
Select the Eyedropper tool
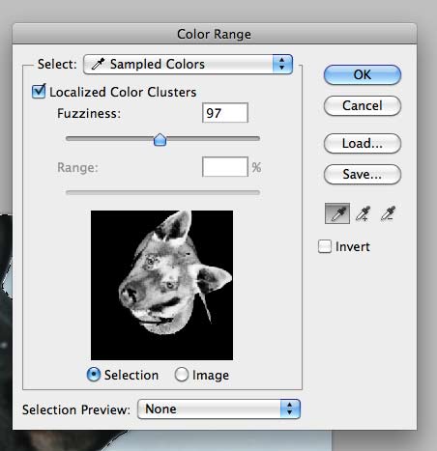point(337,213)
